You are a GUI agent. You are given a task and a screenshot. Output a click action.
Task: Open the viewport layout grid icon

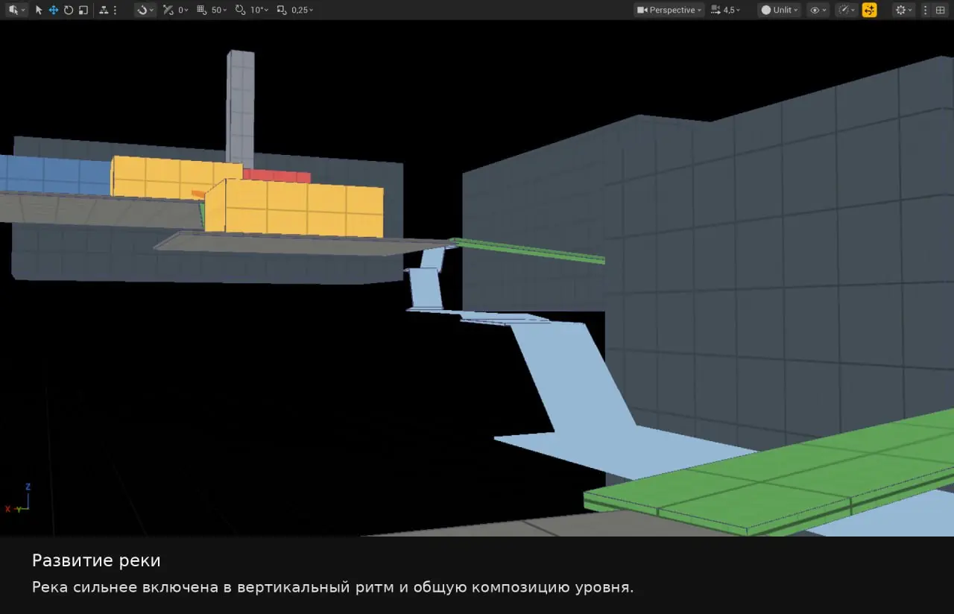[940, 10]
